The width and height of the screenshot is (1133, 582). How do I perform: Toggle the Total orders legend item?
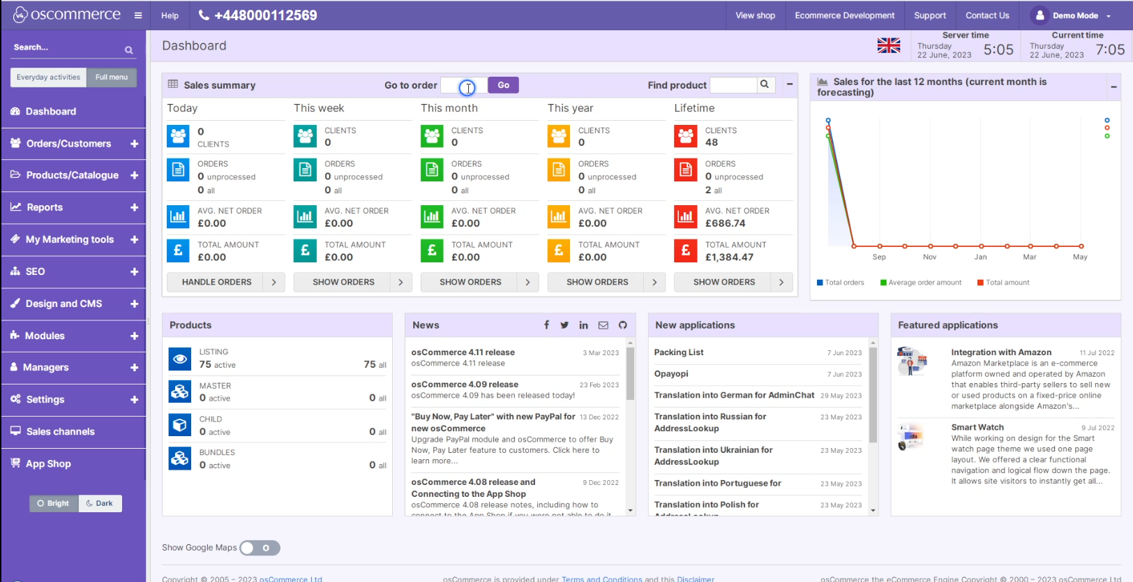(841, 283)
